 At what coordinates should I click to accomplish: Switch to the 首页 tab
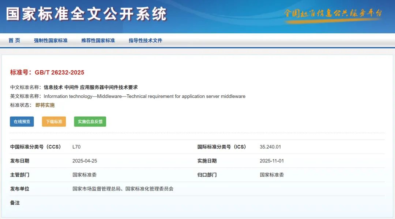pos(15,40)
